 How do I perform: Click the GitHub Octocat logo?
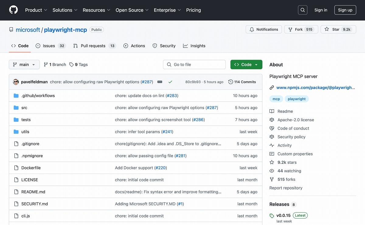[x=13, y=10]
